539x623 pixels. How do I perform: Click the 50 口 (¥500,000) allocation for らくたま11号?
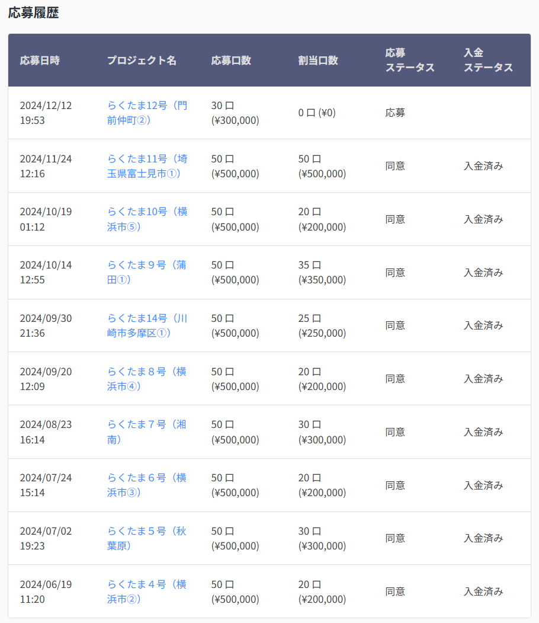coord(322,166)
